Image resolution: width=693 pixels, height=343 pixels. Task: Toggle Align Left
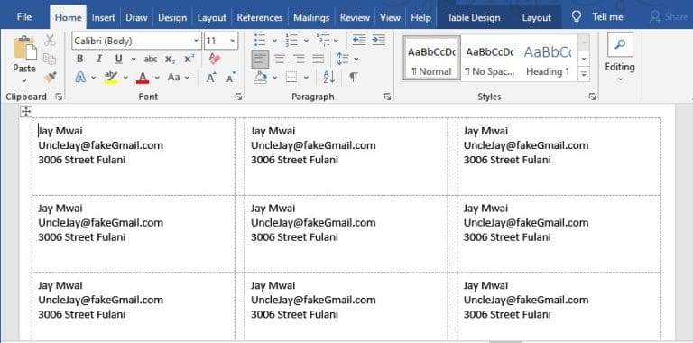(260, 59)
